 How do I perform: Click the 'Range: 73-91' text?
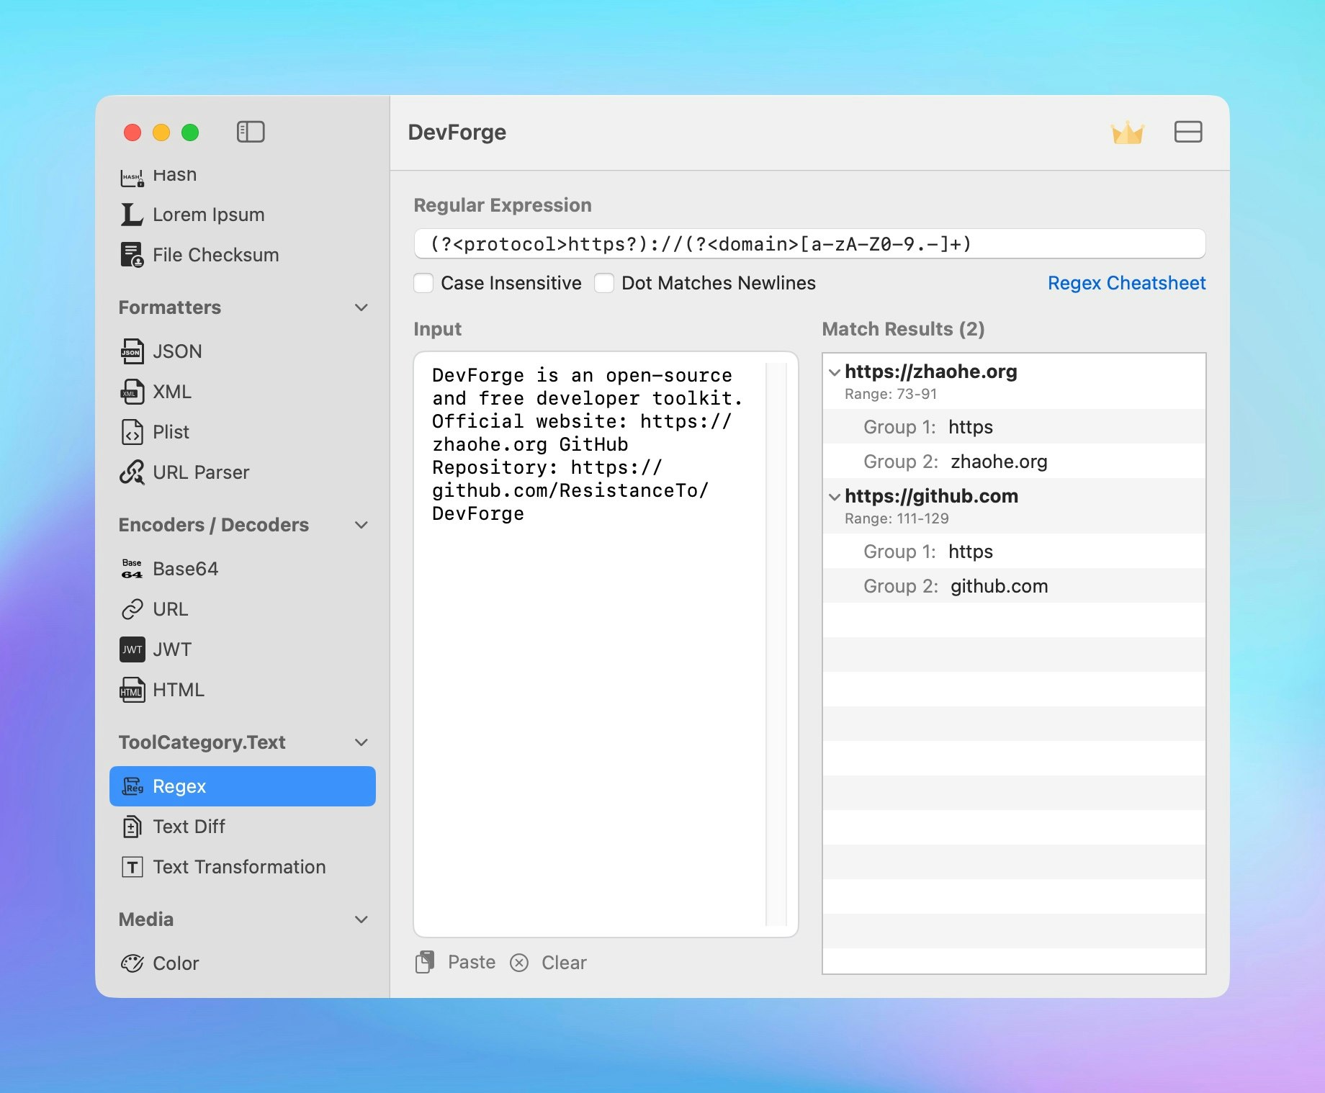pyautogui.click(x=891, y=394)
